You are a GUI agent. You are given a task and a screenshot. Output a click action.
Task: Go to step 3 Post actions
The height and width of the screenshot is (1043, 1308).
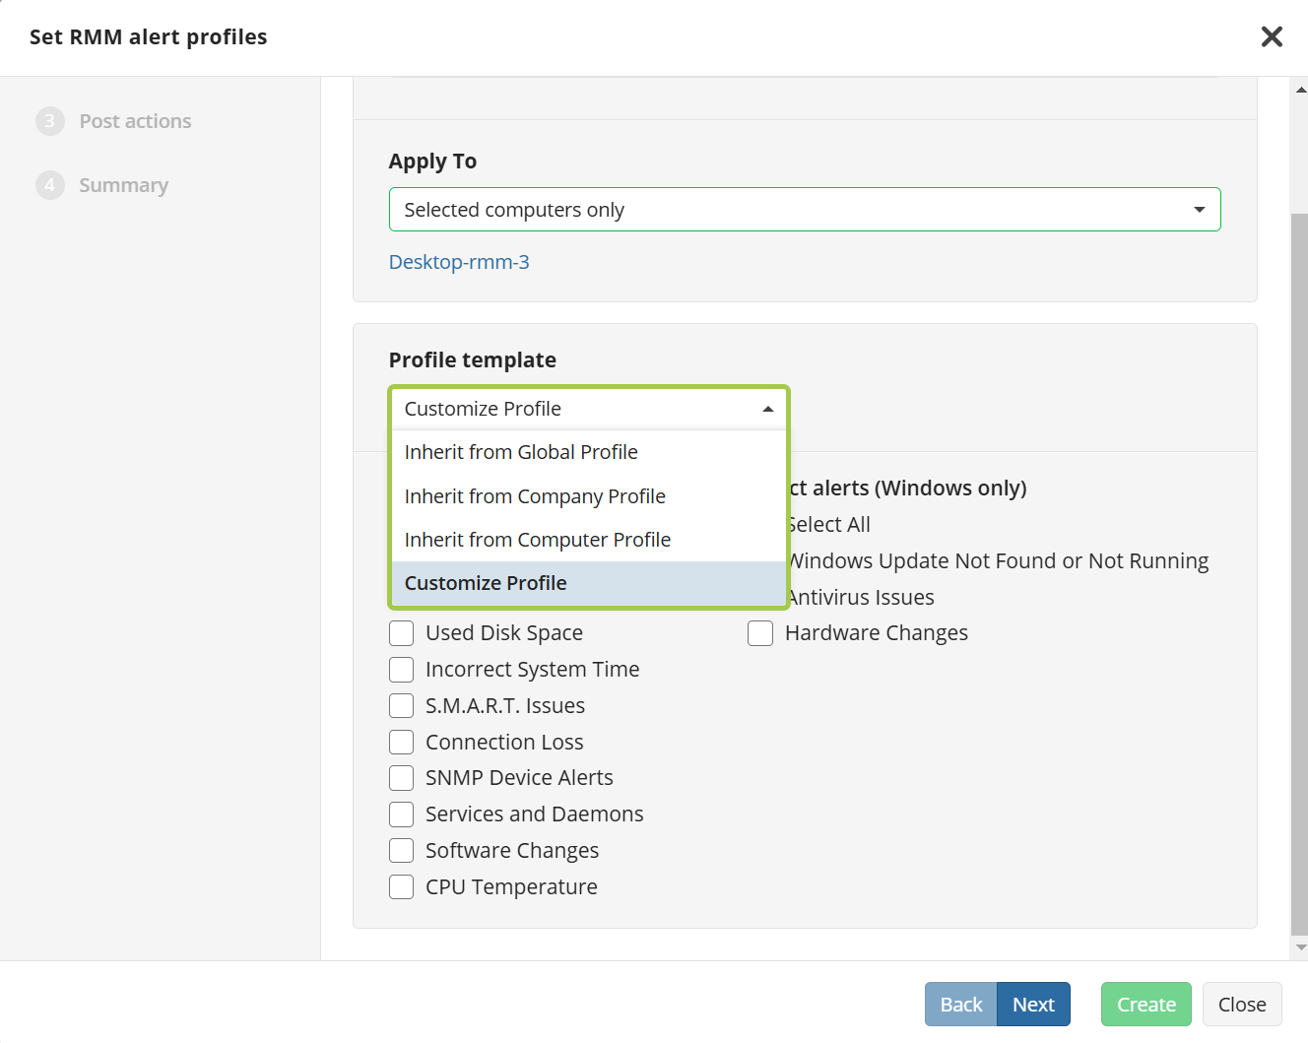(x=135, y=121)
